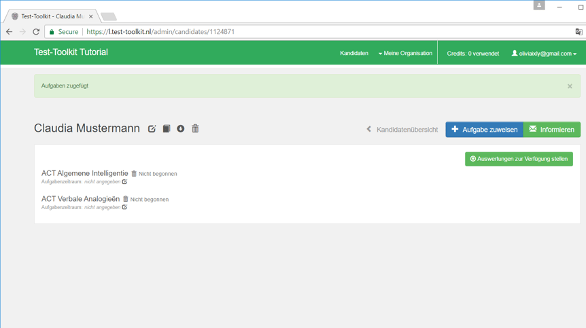The height and width of the screenshot is (328, 586).
Task: Open the notebook icon beside Claudia Mustermann
Action: [x=167, y=128]
